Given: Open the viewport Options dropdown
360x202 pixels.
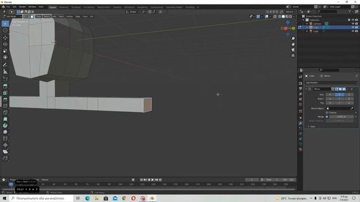Looking at the screenshot, I should click(x=290, y=12).
